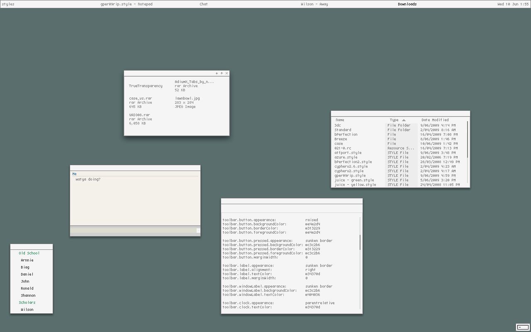Viewport: 531px width, 332px height.
Task: Select 'TrueTransparency' in Downloads window
Action: (146, 86)
